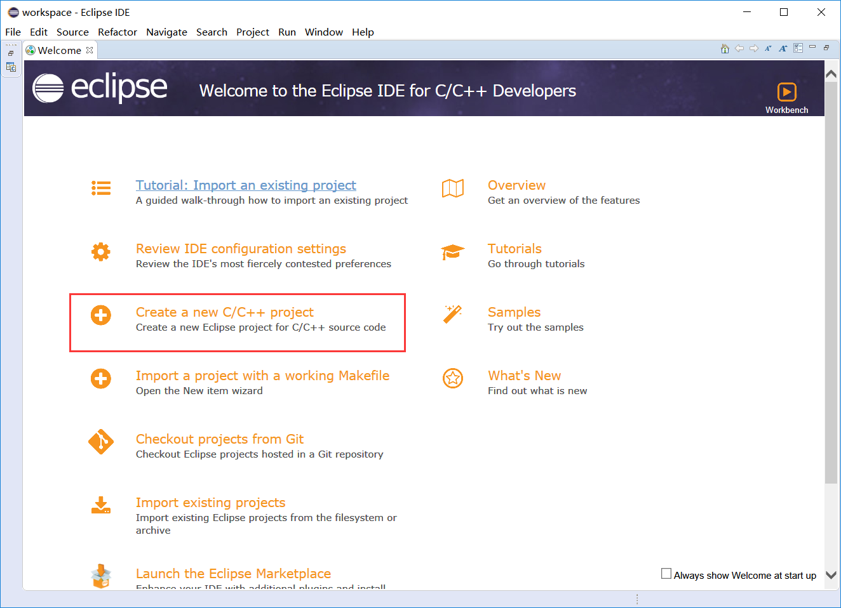Open the File menu
The width and height of the screenshot is (841, 608).
pyautogui.click(x=13, y=32)
